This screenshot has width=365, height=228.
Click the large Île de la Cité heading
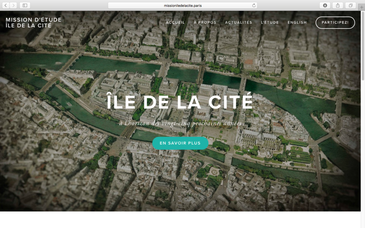180,102
